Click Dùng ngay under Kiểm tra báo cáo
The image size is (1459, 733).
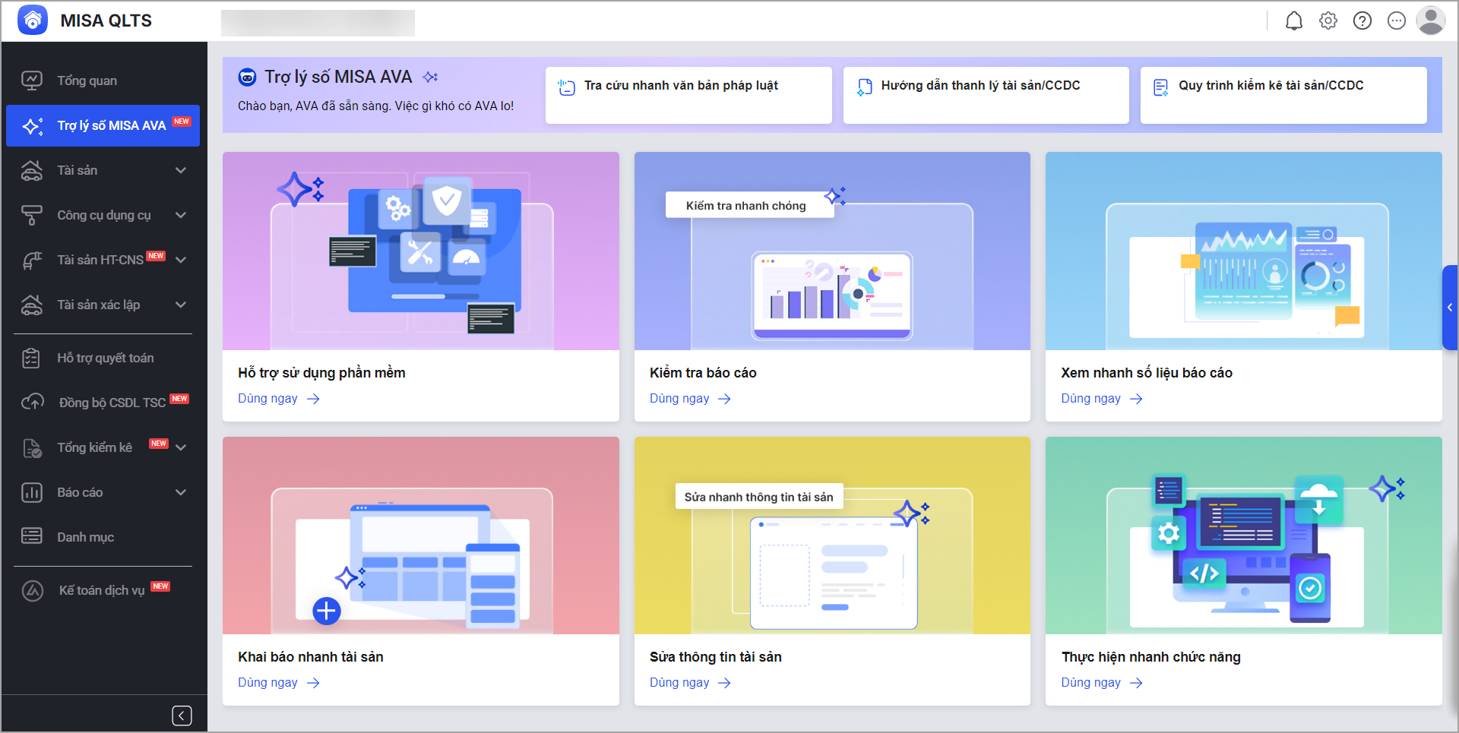tap(689, 399)
